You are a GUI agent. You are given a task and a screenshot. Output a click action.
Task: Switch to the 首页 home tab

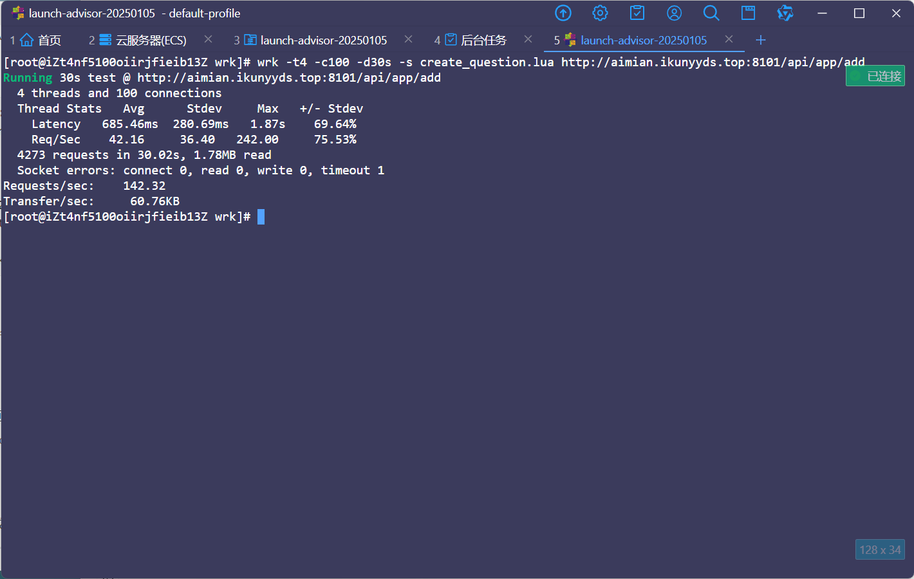click(42, 41)
